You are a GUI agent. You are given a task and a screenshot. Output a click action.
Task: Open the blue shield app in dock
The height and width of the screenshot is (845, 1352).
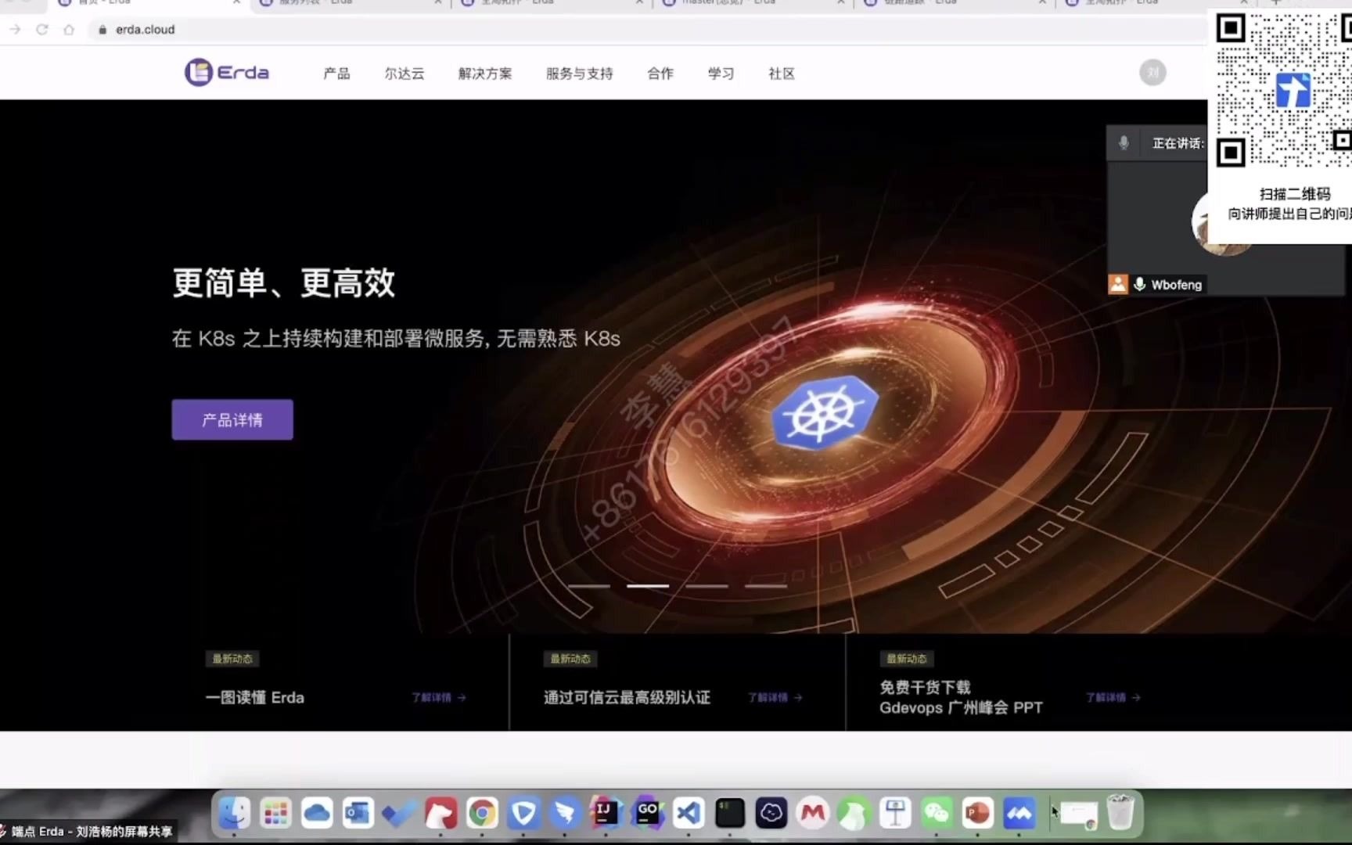(523, 814)
